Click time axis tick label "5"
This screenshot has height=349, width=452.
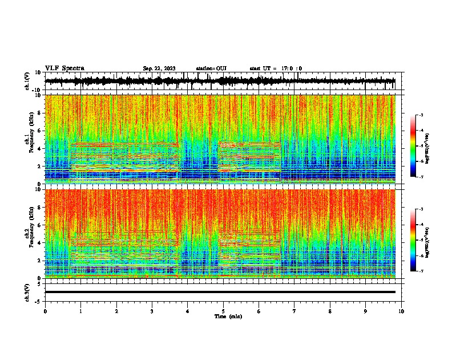[223, 311]
